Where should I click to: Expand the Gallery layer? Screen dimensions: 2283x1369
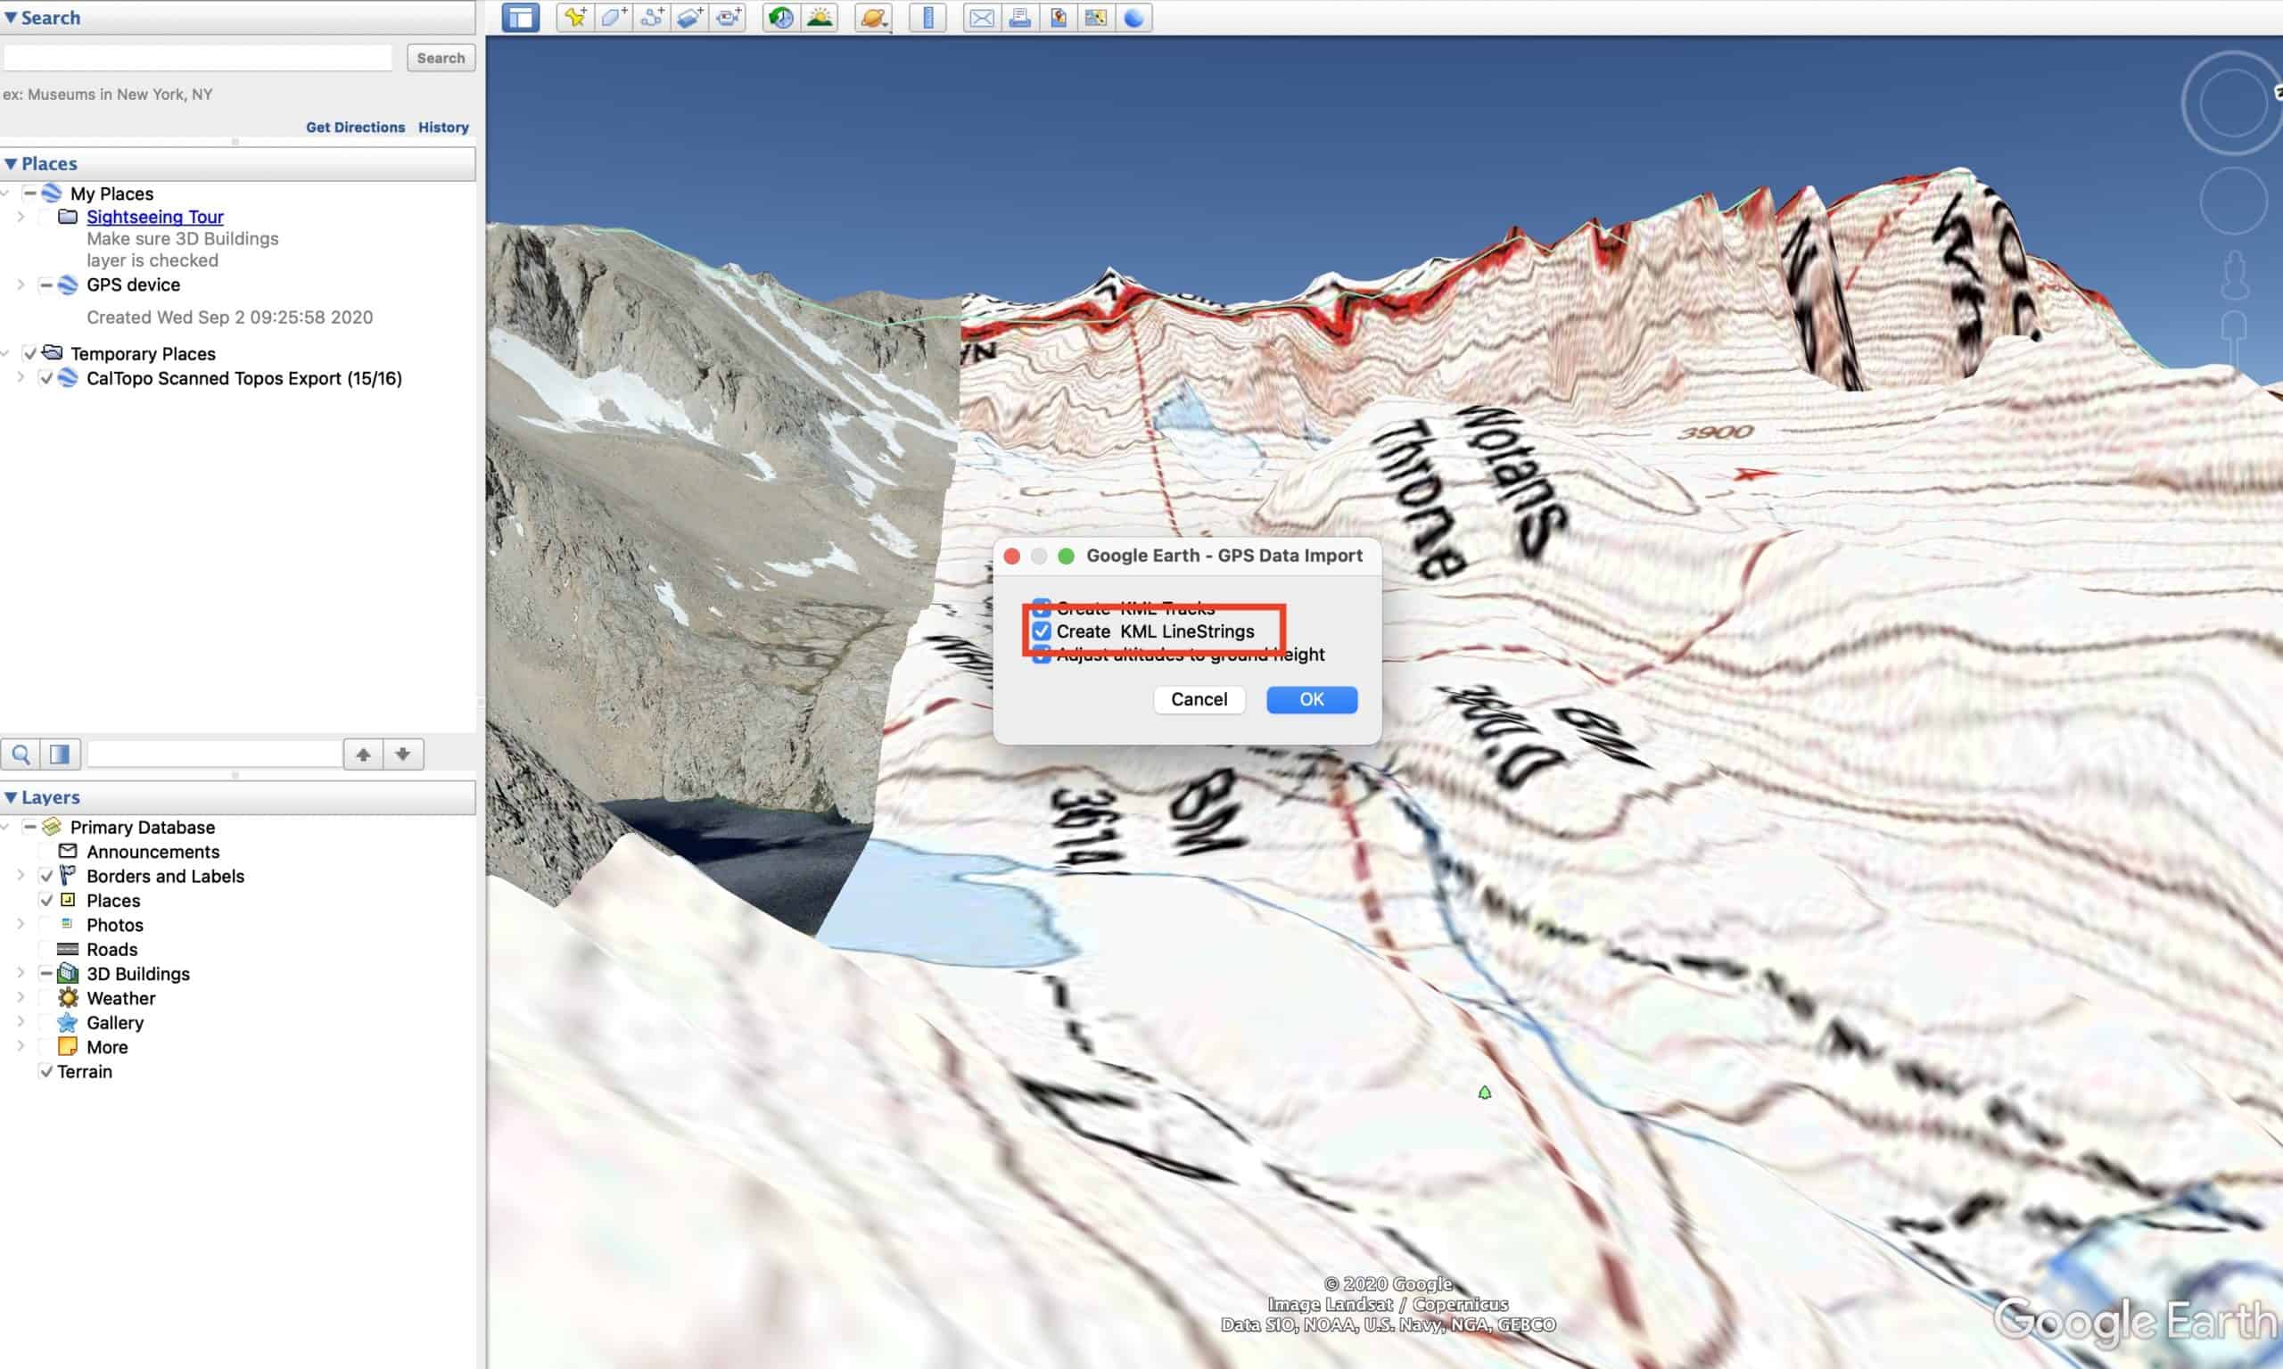(x=21, y=1022)
